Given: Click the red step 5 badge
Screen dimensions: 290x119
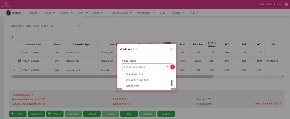Looking at the screenshot, I should point(172,67).
